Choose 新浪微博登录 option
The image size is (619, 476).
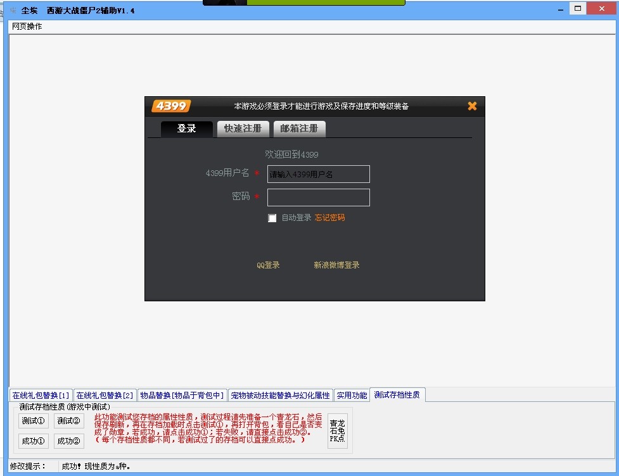336,265
